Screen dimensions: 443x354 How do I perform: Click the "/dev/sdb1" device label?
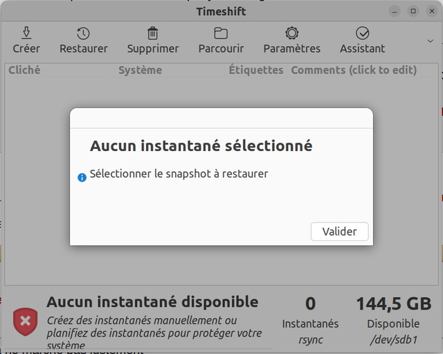coord(394,339)
